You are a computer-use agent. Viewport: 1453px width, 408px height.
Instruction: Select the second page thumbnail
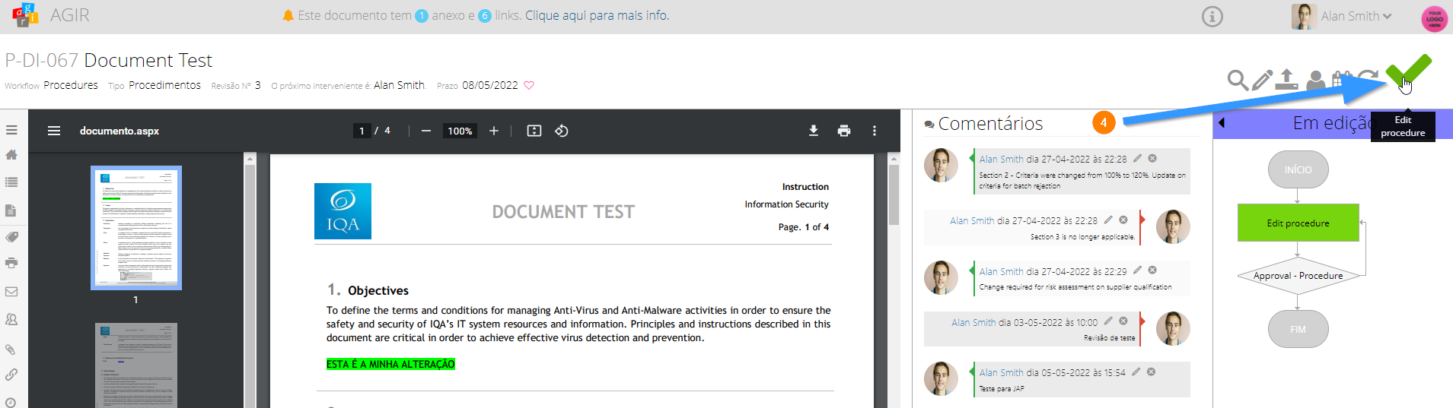pyautogui.click(x=136, y=365)
